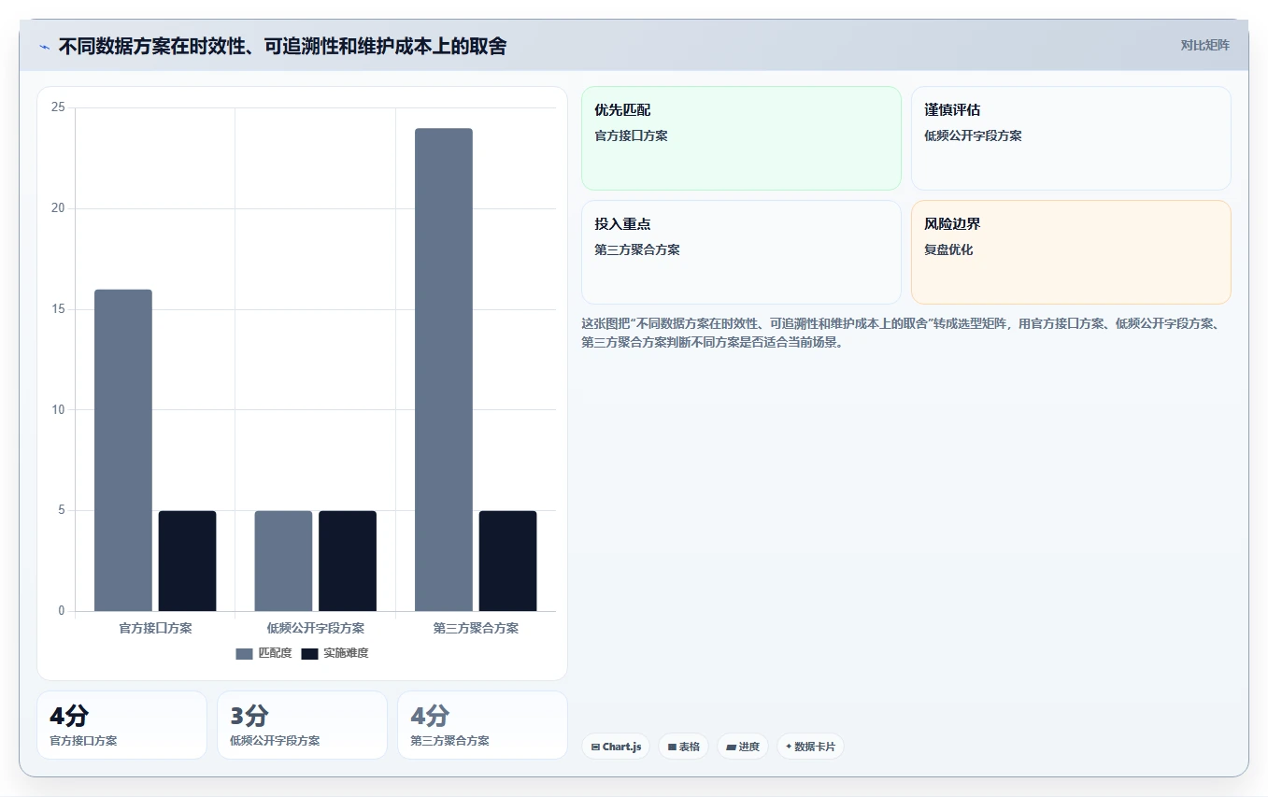The height and width of the screenshot is (797, 1268).
Task: Click the x-axis label 低频公开字段方案
Action: (x=316, y=628)
